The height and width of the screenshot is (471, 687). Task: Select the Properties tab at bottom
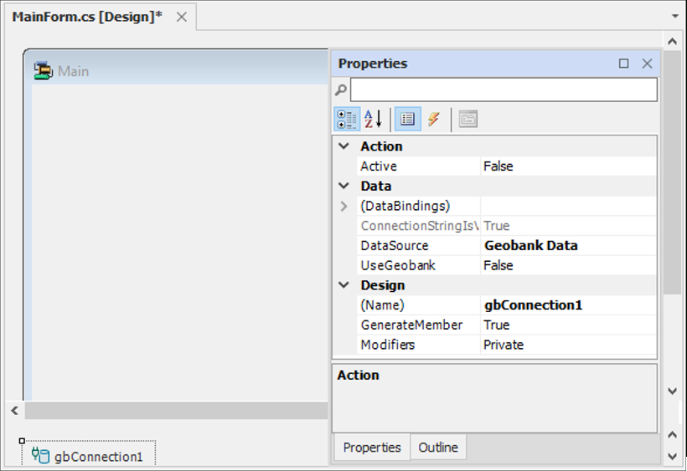pyautogui.click(x=372, y=448)
